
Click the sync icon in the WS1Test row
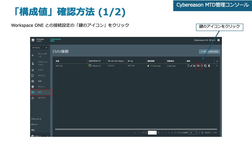(x=188, y=66)
